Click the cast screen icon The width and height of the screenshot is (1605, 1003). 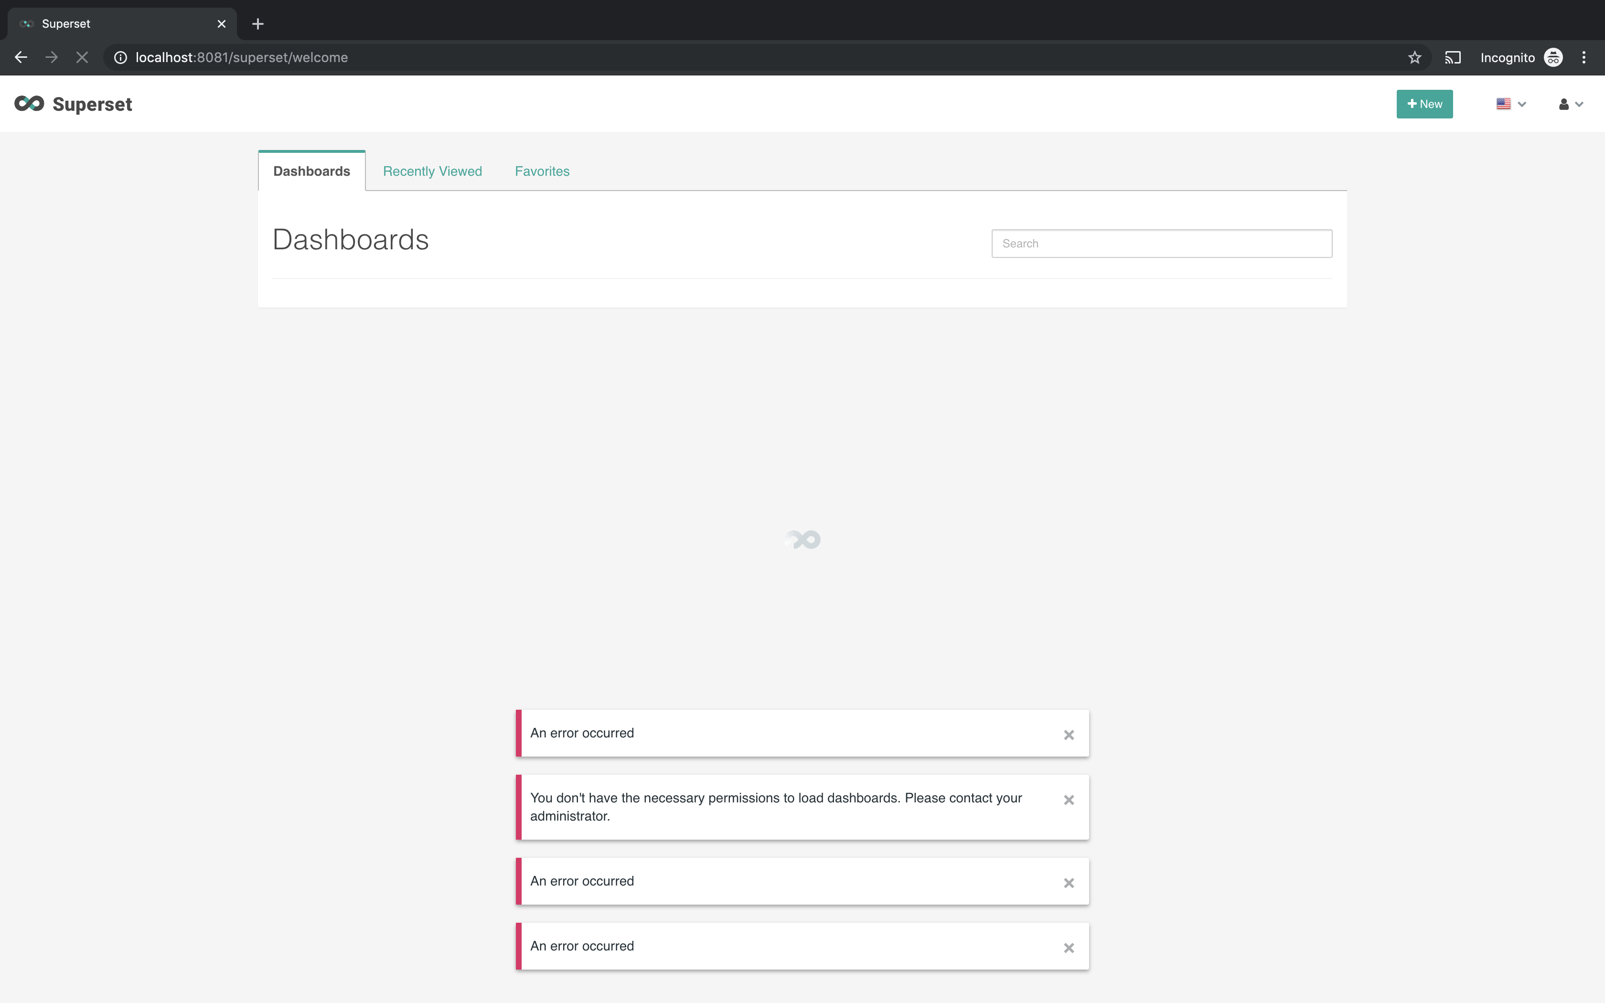click(1453, 58)
